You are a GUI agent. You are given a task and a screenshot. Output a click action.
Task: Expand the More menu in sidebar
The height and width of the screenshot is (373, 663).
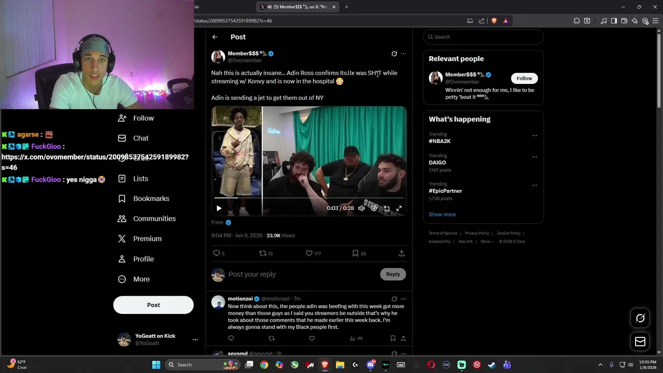tap(134, 279)
